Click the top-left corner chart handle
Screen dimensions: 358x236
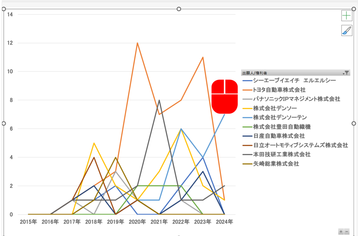pyautogui.click(x=4, y=9)
